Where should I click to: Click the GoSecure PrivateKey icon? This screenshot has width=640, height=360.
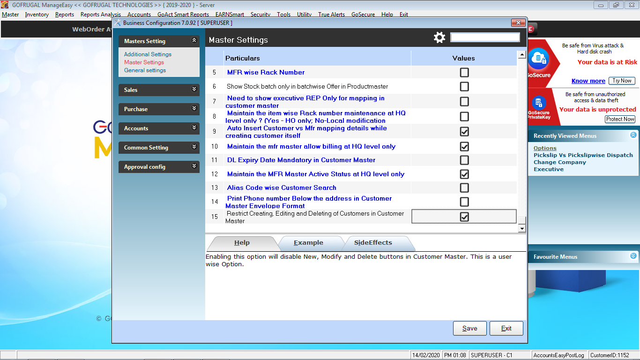tap(539, 103)
